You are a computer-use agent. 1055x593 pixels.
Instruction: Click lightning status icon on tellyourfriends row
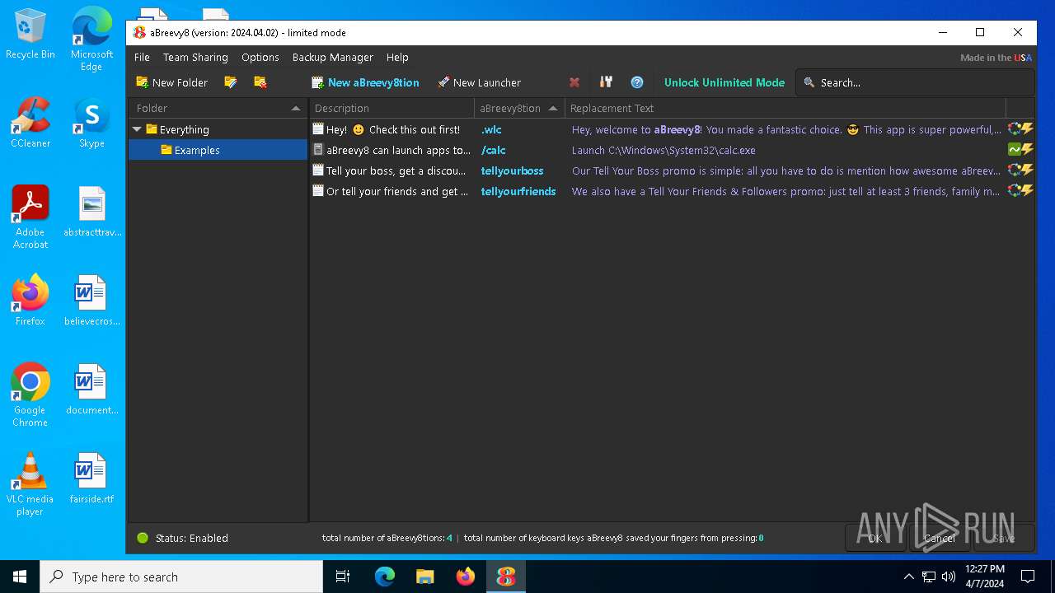coord(1028,191)
